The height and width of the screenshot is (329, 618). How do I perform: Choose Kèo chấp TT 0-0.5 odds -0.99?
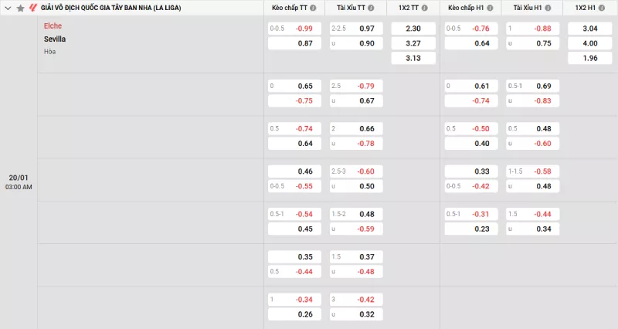294,29
